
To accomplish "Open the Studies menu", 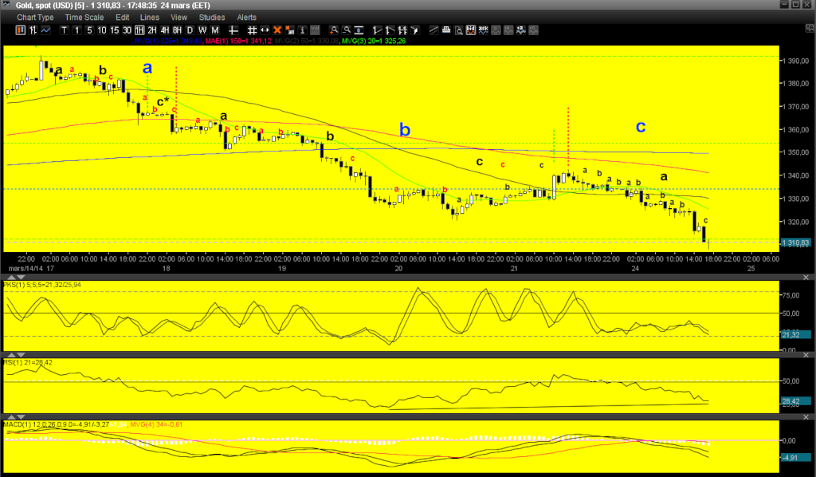I will tap(212, 18).
